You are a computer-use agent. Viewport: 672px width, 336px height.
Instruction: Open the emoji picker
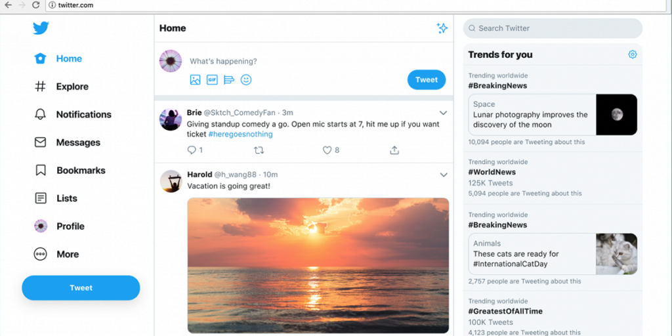coord(246,79)
